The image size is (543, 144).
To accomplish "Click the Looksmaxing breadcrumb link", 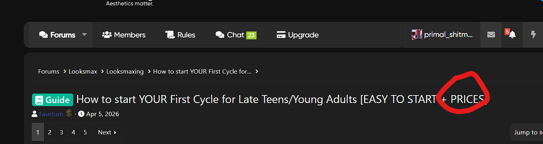I will pos(125,72).
